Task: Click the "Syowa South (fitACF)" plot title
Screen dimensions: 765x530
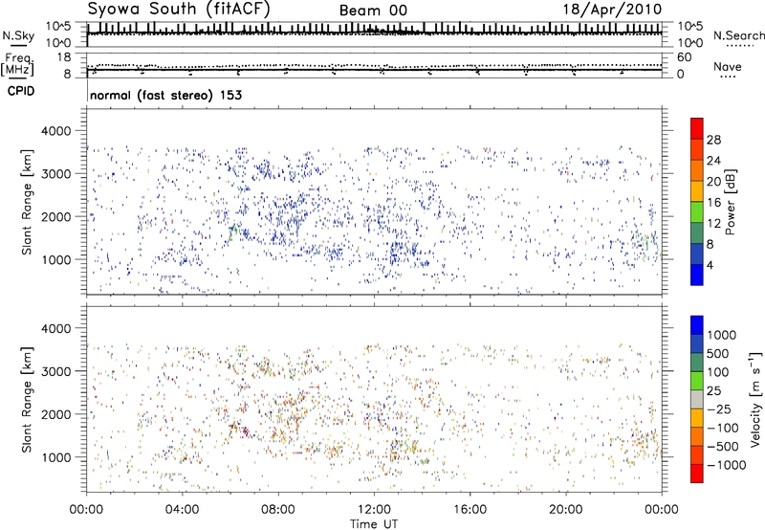Action: click(179, 10)
